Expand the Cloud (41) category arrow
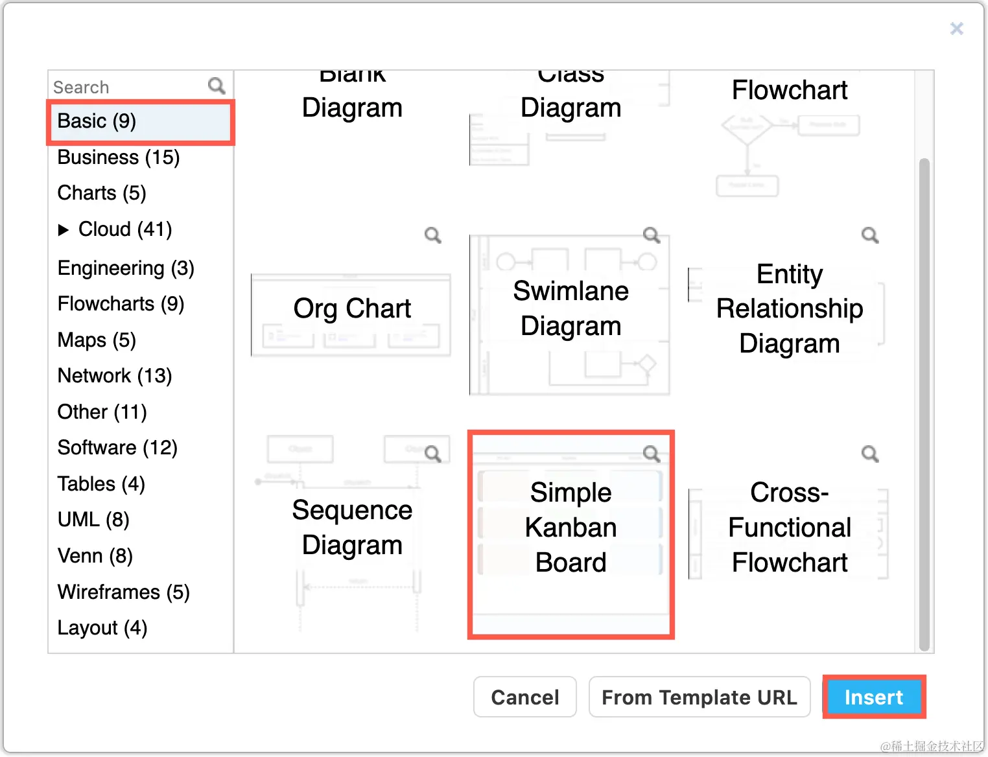The image size is (988, 757). [x=64, y=229]
